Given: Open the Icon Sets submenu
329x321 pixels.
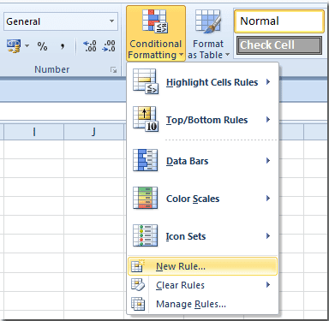Looking at the screenshot, I should click(x=202, y=236).
